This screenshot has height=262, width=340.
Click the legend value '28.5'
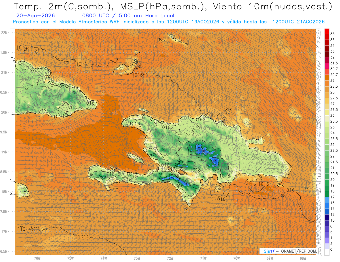tap(334, 86)
